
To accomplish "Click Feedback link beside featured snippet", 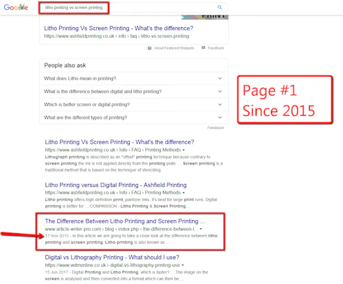I will (216, 48).
